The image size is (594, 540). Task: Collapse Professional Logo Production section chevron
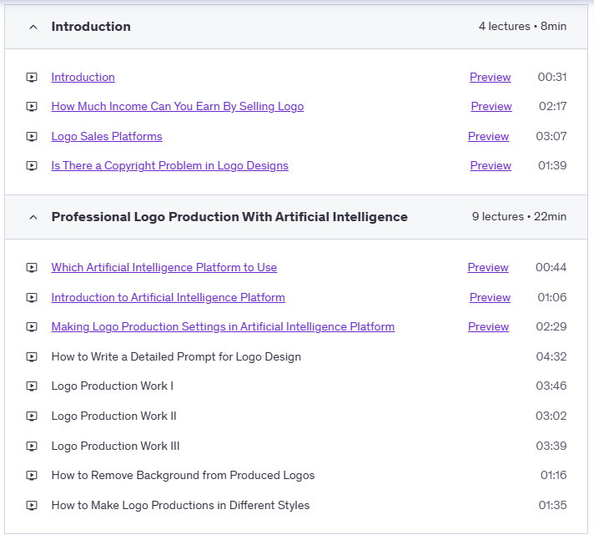coord(33,217)
